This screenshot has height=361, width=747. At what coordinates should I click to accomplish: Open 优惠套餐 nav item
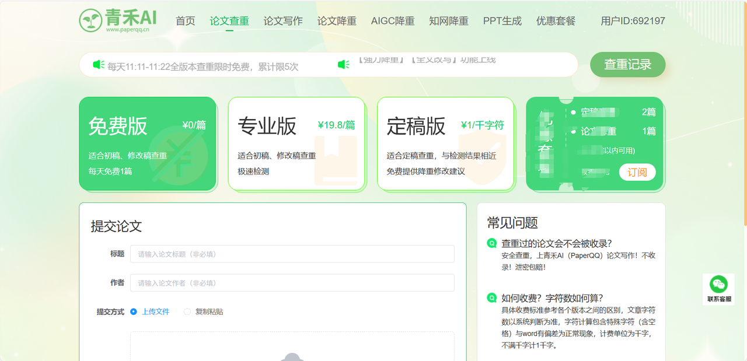point(556,21)
